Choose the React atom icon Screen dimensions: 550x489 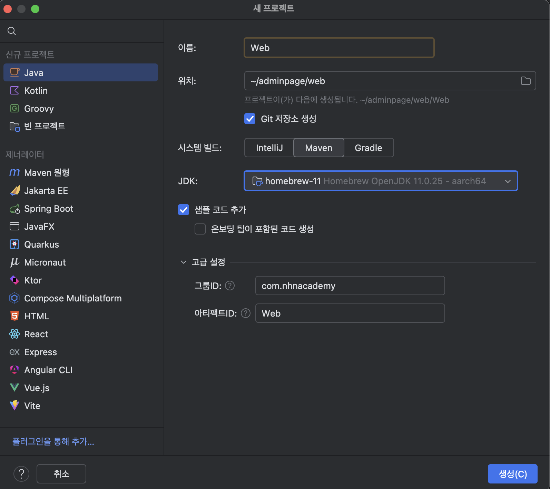(x=14, y=334)
